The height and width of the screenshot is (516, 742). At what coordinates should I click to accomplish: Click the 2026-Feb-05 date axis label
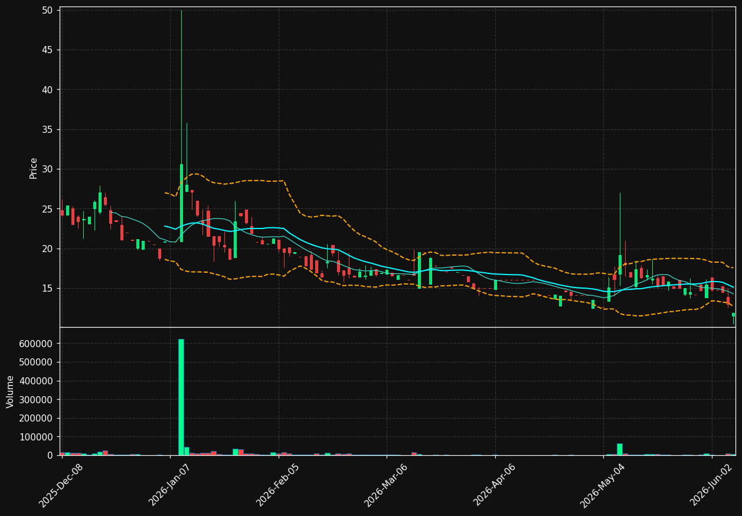(278, 485)
